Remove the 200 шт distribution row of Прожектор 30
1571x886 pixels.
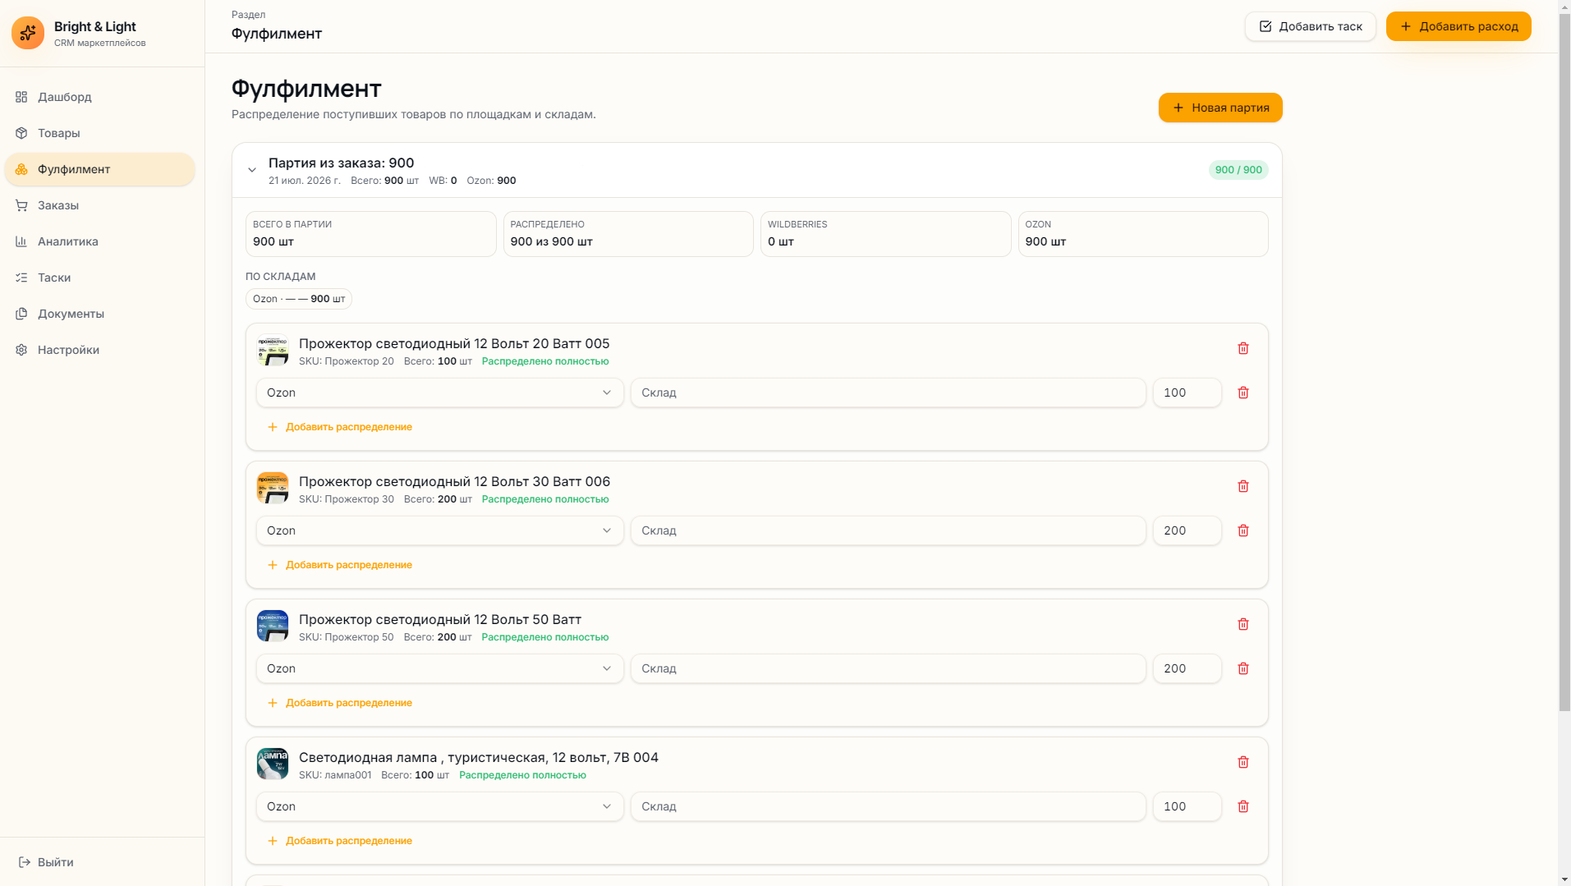[x=1243, y=530]
